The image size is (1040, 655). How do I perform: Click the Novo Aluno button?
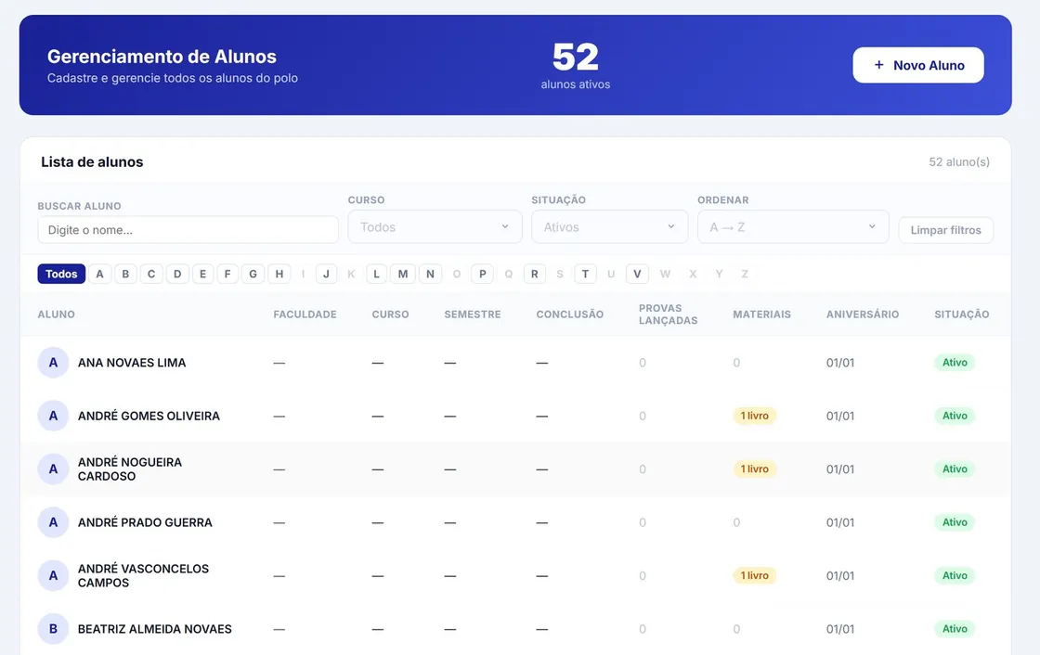click(x=918, y=65)
